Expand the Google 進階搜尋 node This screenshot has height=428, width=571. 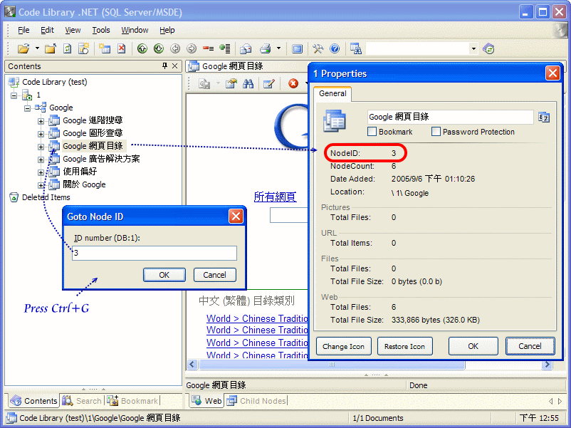click(x=41, y=121)
